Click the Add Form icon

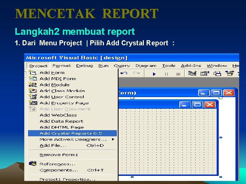[33, 73]
